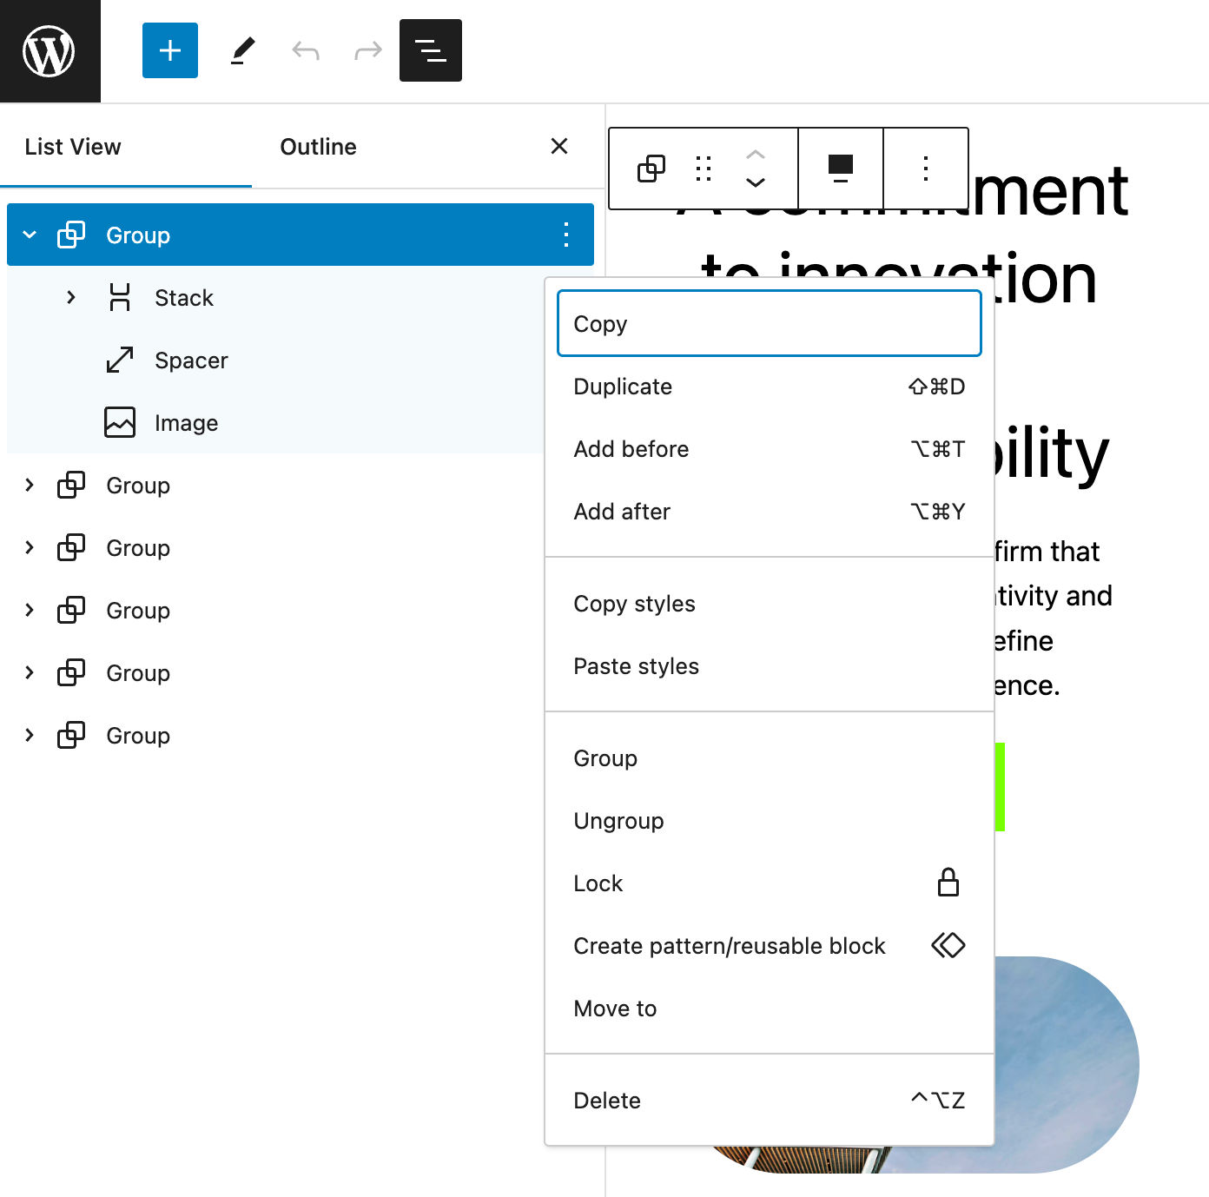Click the move-up arrow in block toolbar
The height and width of the screenshot is (1197, 1209).
[x=755, y=152]
